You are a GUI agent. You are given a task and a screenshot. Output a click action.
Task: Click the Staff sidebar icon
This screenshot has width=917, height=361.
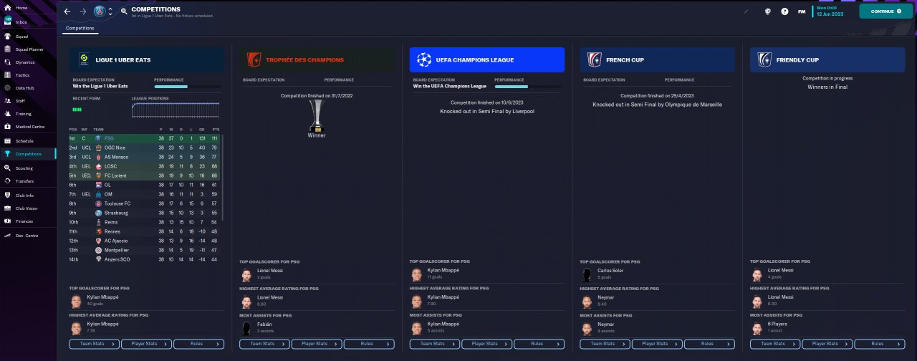point(8,101)
